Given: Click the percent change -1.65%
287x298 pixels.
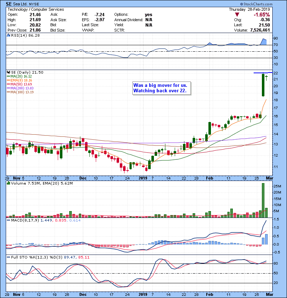Looking at the screenshot, I should pos(262,15).
